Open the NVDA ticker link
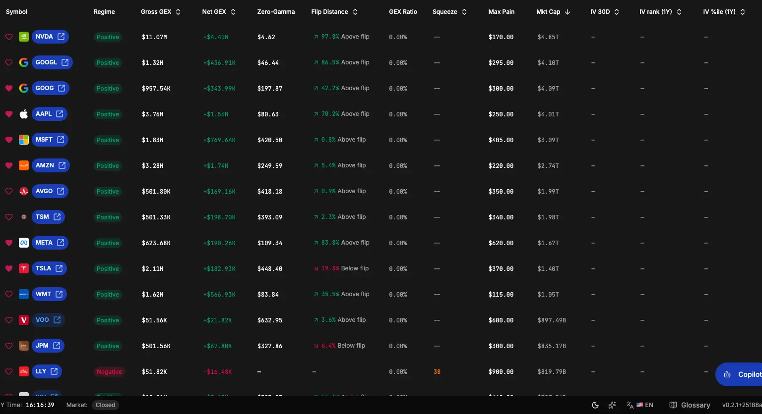Screen dimensions: 762x414 click(x=50, y=37)
